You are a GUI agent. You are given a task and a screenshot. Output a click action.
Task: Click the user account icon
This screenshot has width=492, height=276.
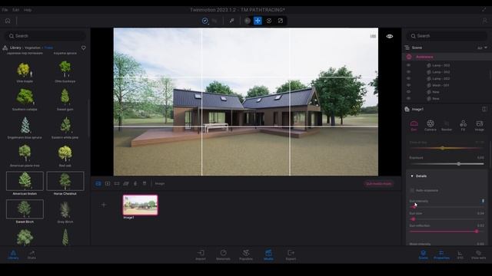point(484,21)
